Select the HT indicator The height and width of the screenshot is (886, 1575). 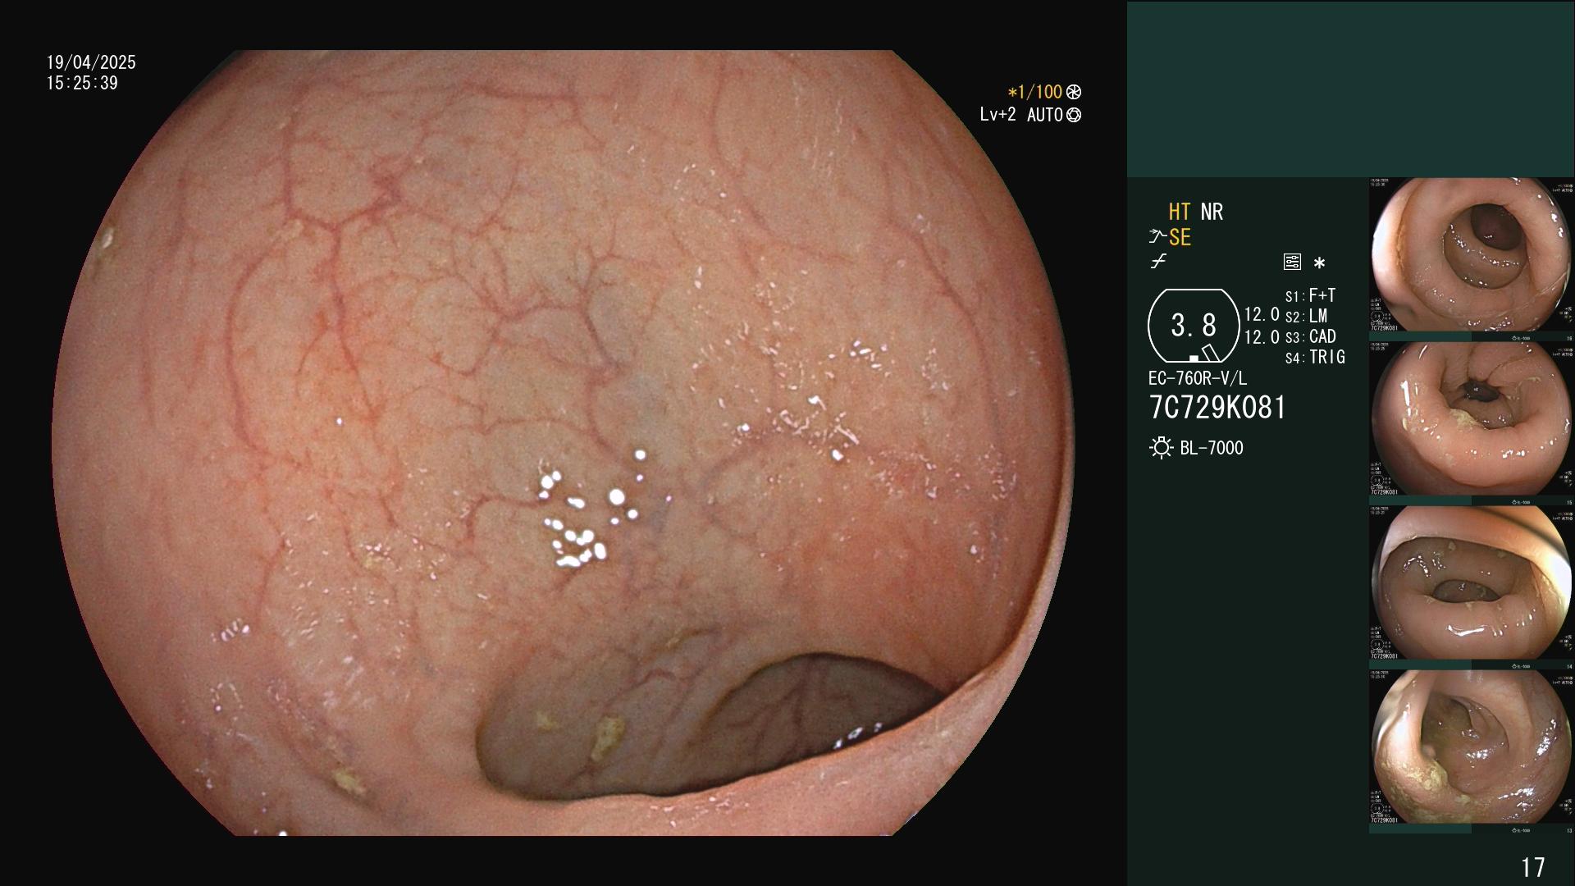(x=1180, y=212)
